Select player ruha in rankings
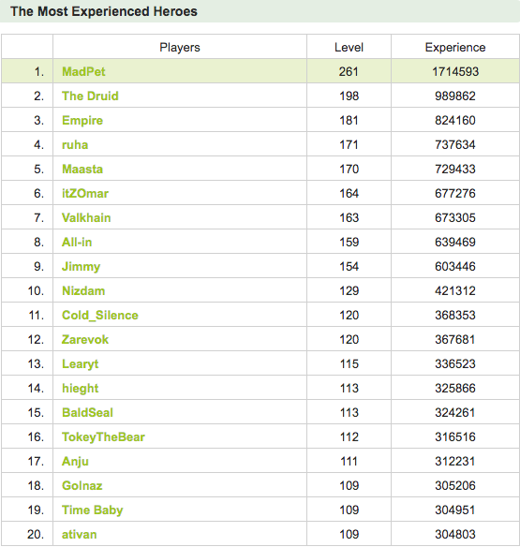520x547 pixels. [x=75, y=145]
